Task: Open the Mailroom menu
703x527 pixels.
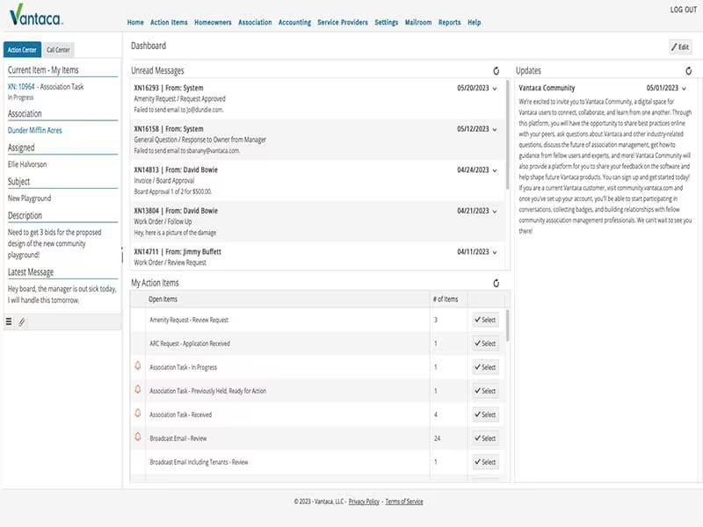Action: coord(418,23)
